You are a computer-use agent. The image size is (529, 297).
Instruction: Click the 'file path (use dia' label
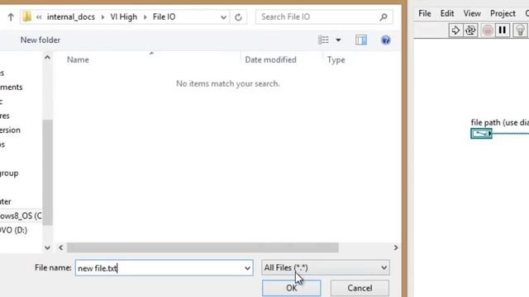(x=499, y=123)
